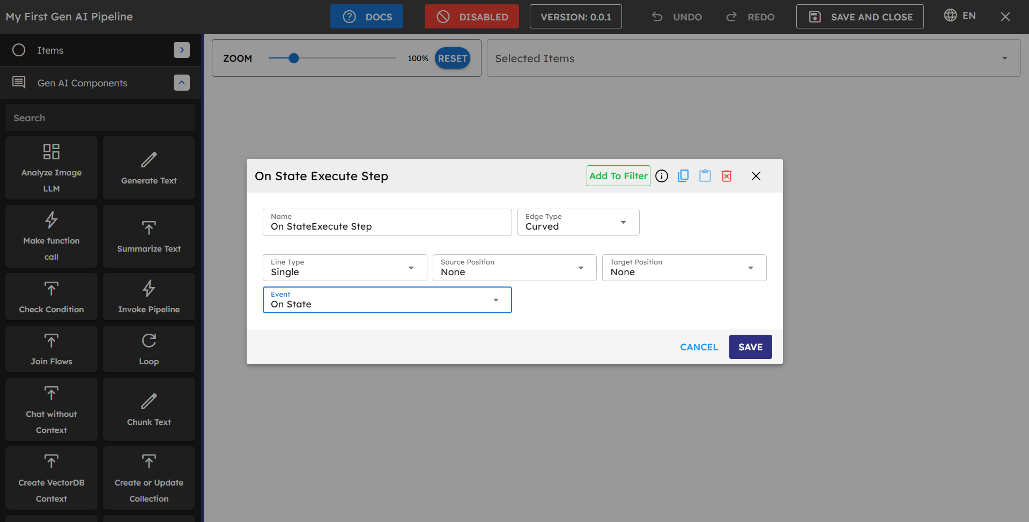Select the Generate Text component
1029x522 pixels.
(x=149, y=168)
